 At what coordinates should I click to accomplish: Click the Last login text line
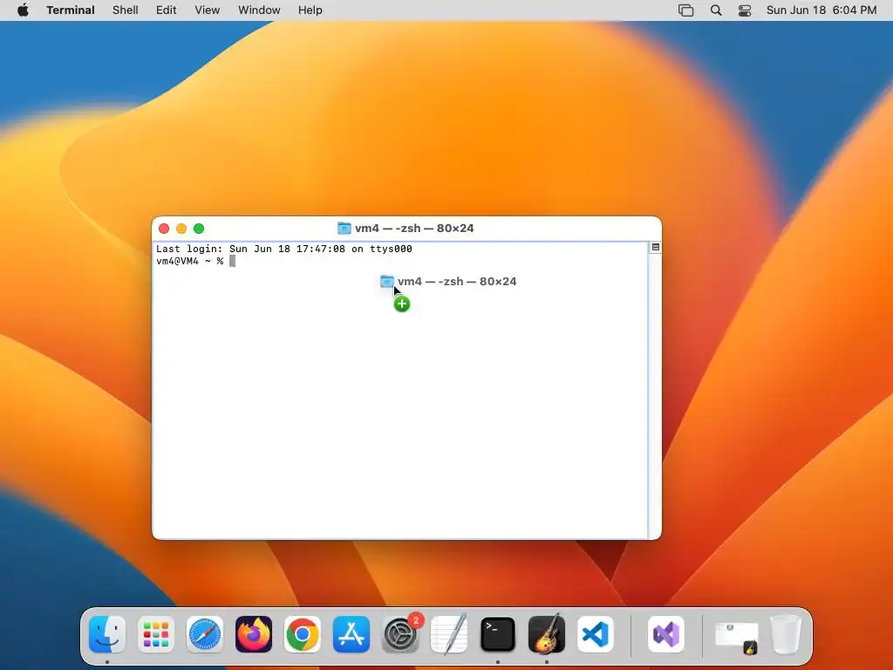(284, 249)
